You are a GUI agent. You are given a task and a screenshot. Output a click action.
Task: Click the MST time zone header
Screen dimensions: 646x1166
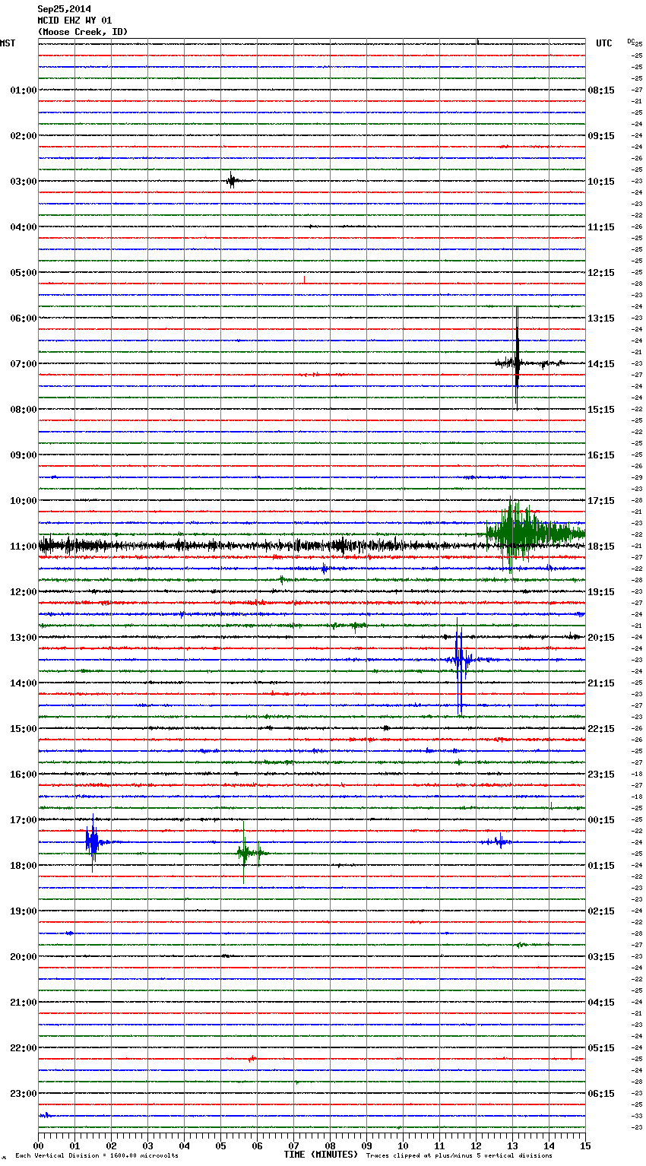click(x=8, y=43)
